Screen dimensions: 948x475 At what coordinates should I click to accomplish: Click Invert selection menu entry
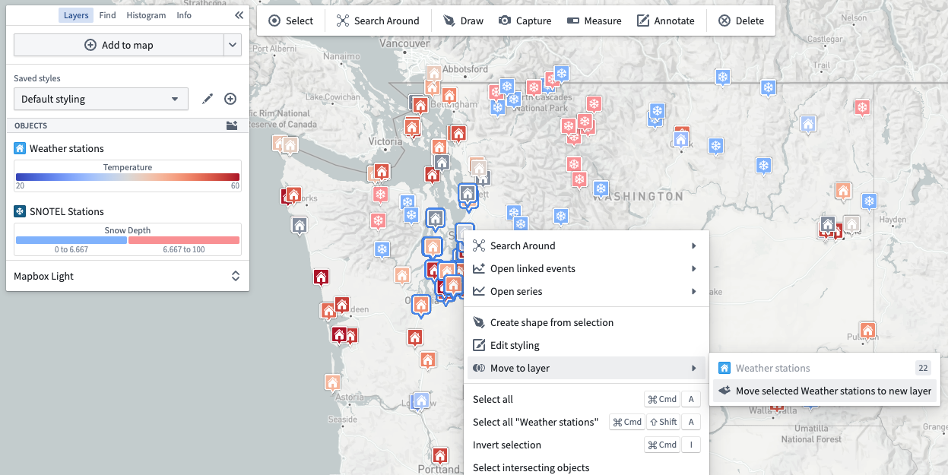(586, 445)
